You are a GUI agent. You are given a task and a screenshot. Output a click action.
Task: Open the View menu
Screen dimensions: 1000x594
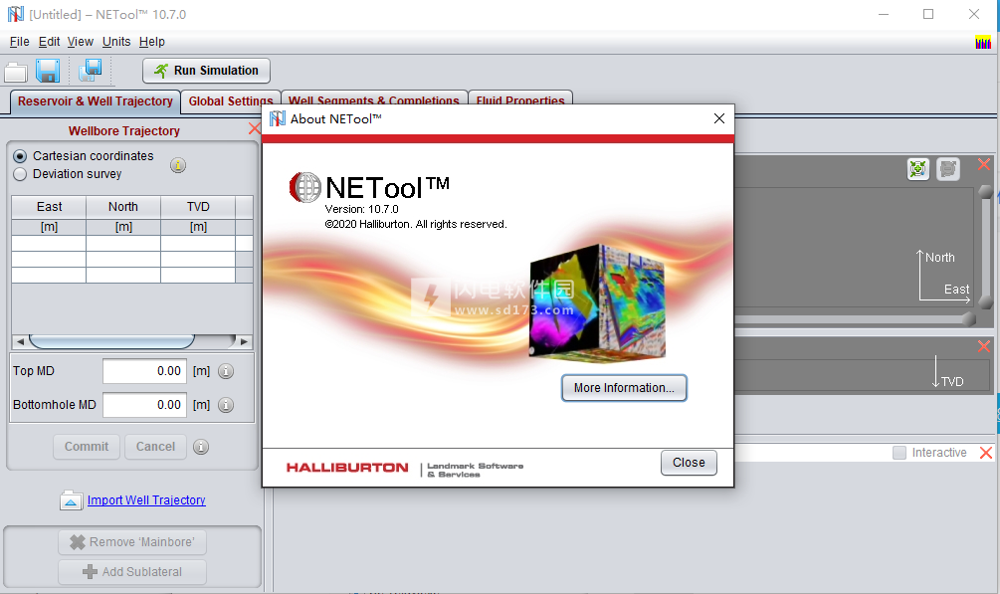pos(81,42)
